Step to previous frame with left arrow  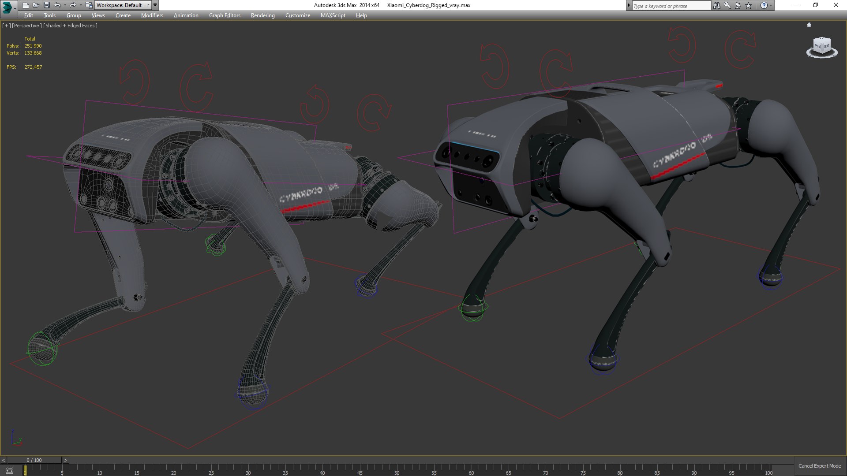pos(4,460)
